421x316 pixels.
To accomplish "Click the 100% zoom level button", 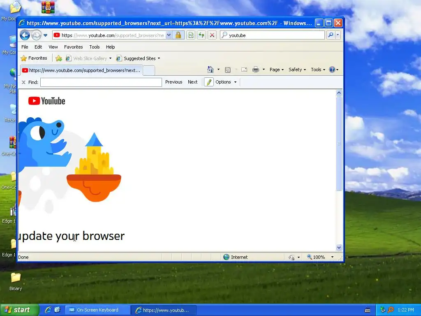I will click(x=316, y=257).
